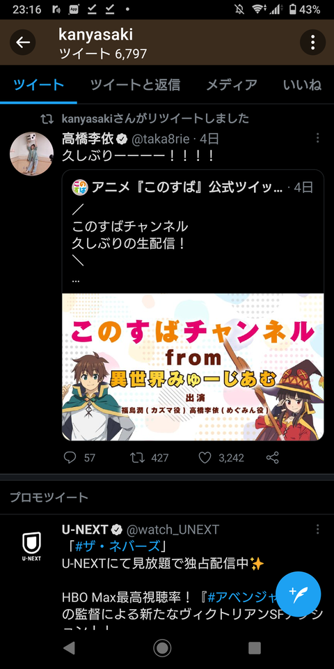The width and height of the screenshot is (334, 669).
Task: Open the いいね tab
Action: coord(302,85)
